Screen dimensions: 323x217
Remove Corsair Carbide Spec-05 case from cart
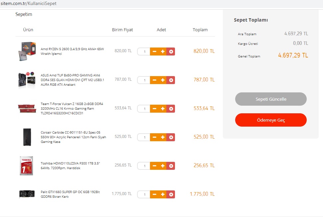pos(171,137)
